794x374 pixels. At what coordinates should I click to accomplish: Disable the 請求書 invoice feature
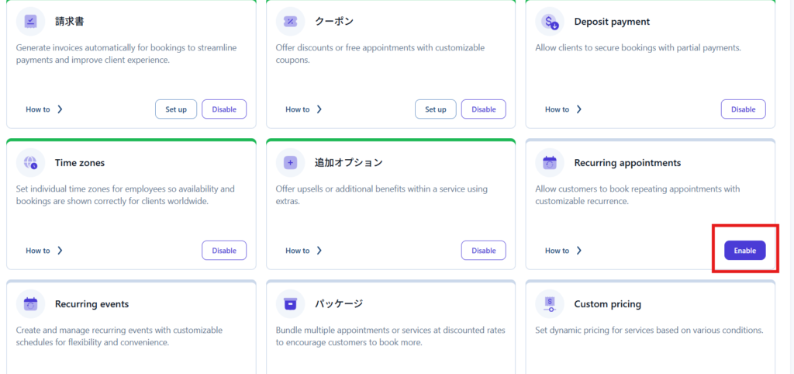coord(224,109)
